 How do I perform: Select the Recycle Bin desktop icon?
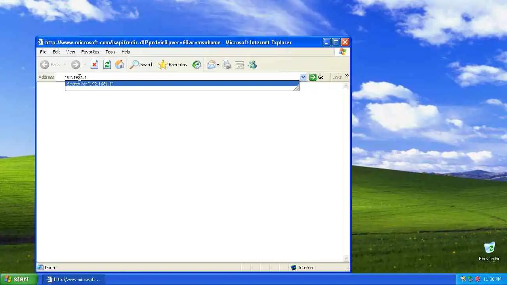490,251
